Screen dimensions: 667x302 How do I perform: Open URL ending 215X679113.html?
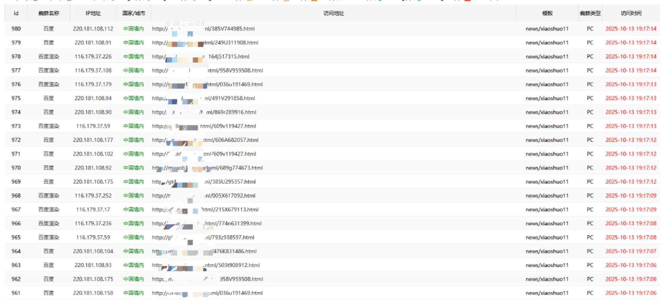pos(205,210)
